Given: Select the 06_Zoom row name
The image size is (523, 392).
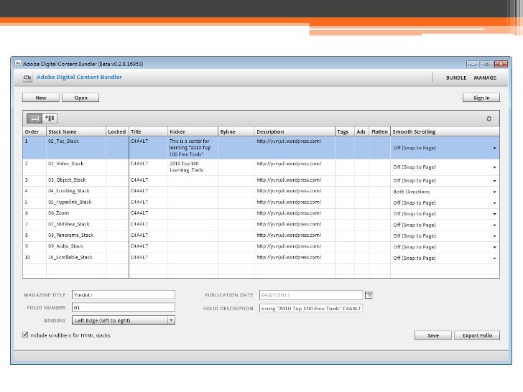Looking at the screenshot, I should pos(58,213).
